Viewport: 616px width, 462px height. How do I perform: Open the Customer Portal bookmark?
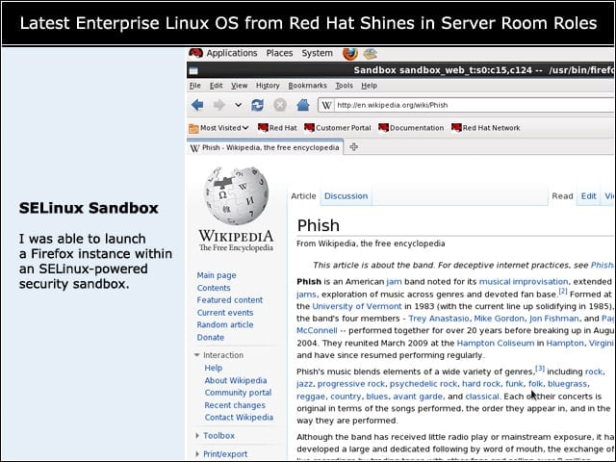[338, 128]
